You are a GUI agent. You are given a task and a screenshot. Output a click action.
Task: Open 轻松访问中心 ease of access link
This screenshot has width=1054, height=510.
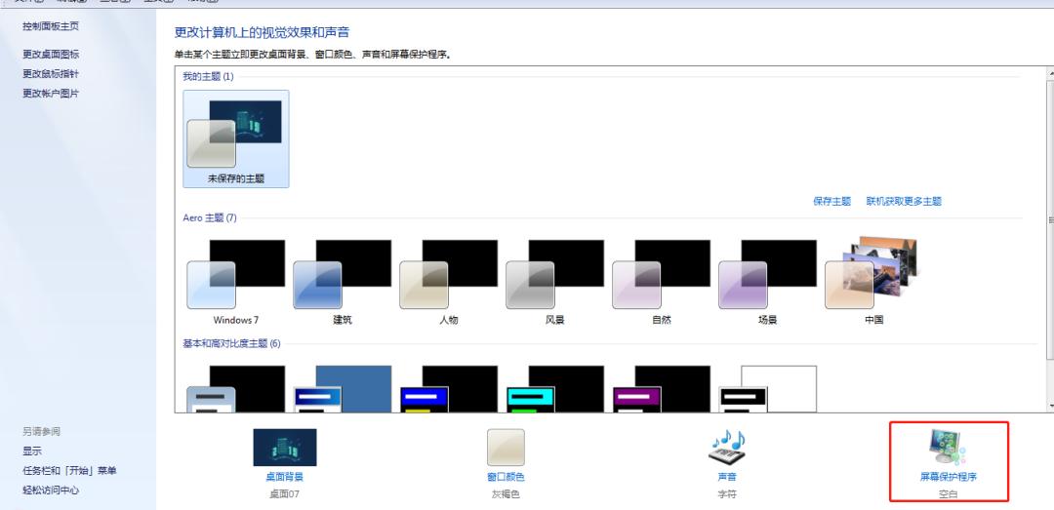(51, 490)
